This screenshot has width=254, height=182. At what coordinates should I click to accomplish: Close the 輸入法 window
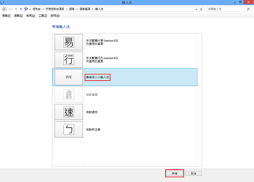pyautogui.click(x=248, y=2)
